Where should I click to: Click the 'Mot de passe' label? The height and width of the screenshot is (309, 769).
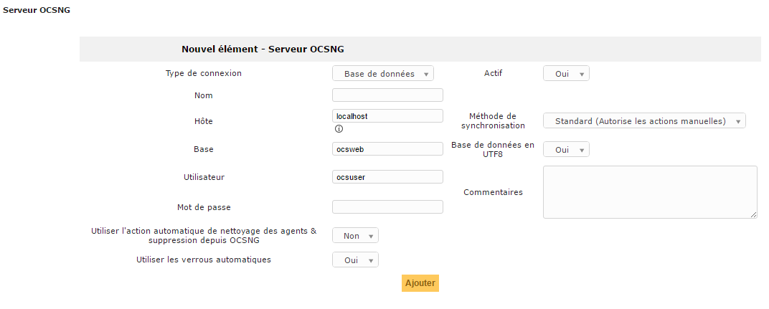point(204,207)
